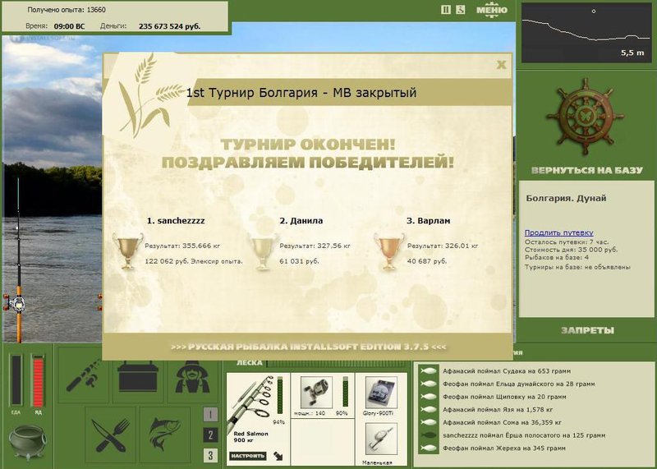Click prize text 122 062 руб. Элексир опыта
The width and height of the screenshot is (657, 469).
point(194,261)
